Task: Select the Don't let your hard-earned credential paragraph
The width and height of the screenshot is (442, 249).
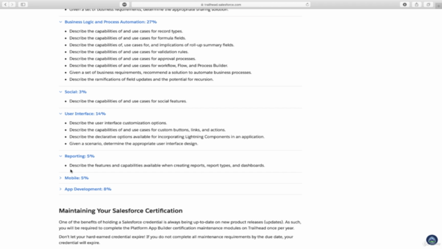Action: pos(176,240)
